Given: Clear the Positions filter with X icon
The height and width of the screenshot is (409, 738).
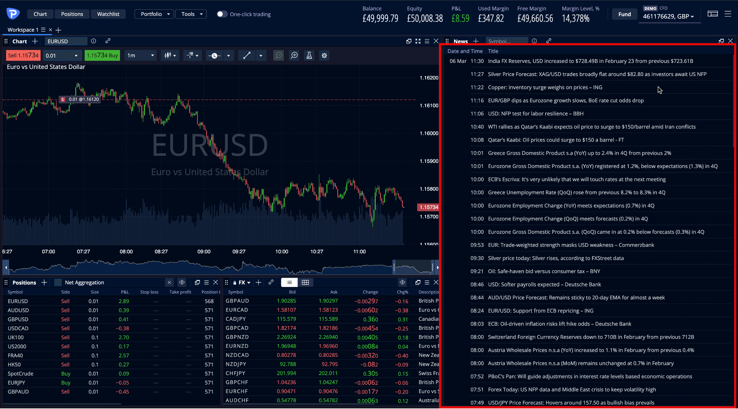Looking at the screenshot, I should tap(169, 282).
